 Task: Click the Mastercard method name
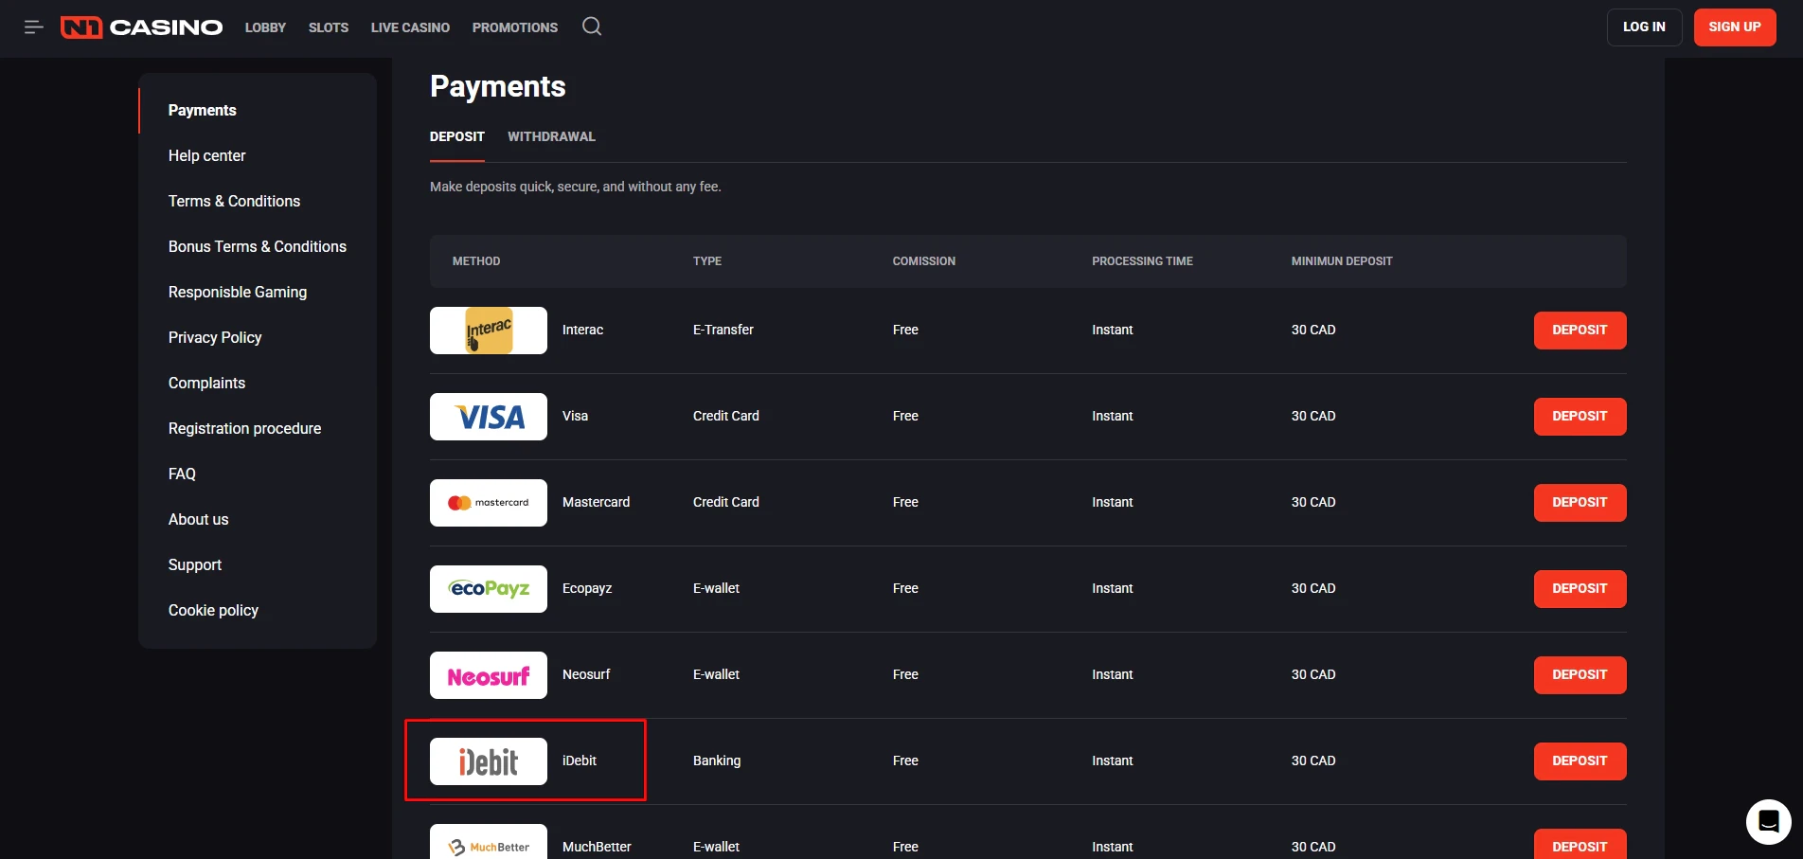(x=596, y=503)
